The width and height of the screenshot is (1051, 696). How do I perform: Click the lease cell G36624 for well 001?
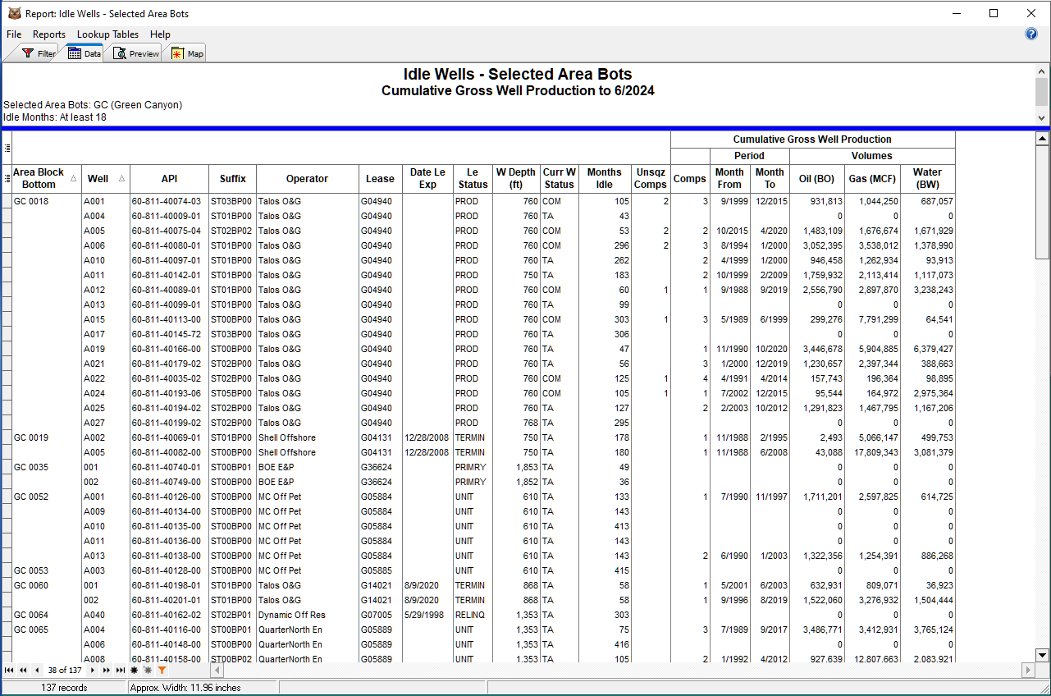point(380,467)
